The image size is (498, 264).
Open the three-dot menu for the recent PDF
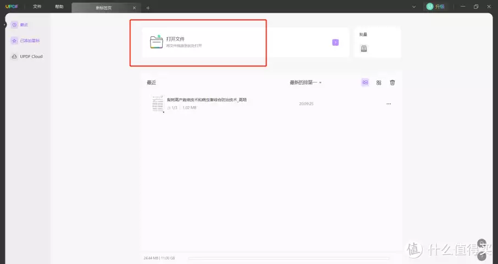tap(389, 104)
